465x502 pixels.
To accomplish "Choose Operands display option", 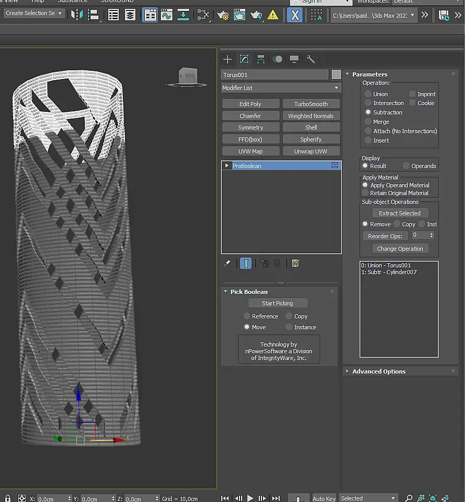I will point(406,166).
